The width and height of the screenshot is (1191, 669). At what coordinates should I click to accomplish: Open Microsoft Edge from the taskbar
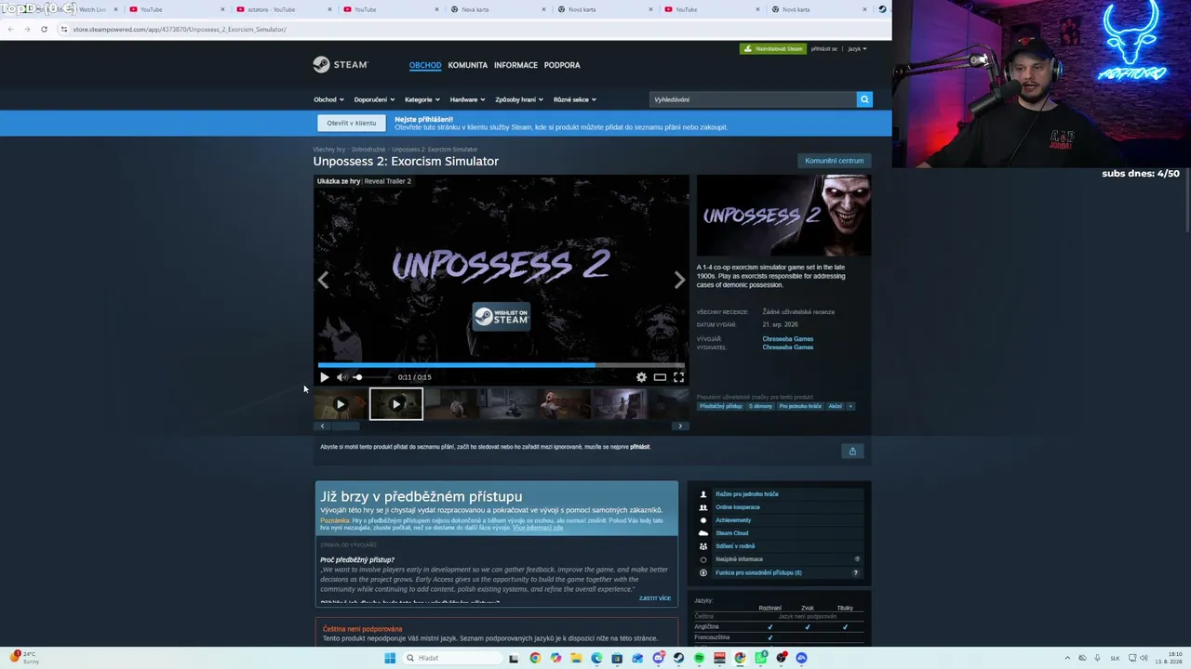[596, 658]
